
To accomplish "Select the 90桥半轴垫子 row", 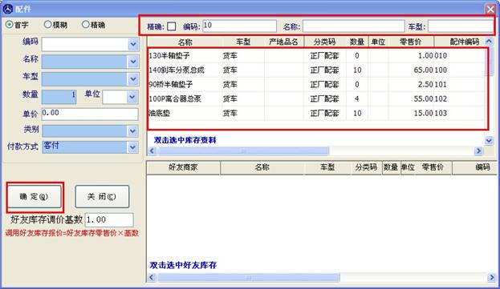I will (316, 84).
